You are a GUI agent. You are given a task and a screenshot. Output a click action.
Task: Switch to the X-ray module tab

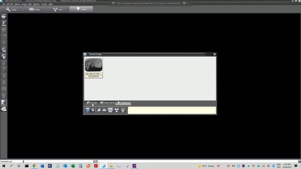pyautogui.click(x=58, y=10)
